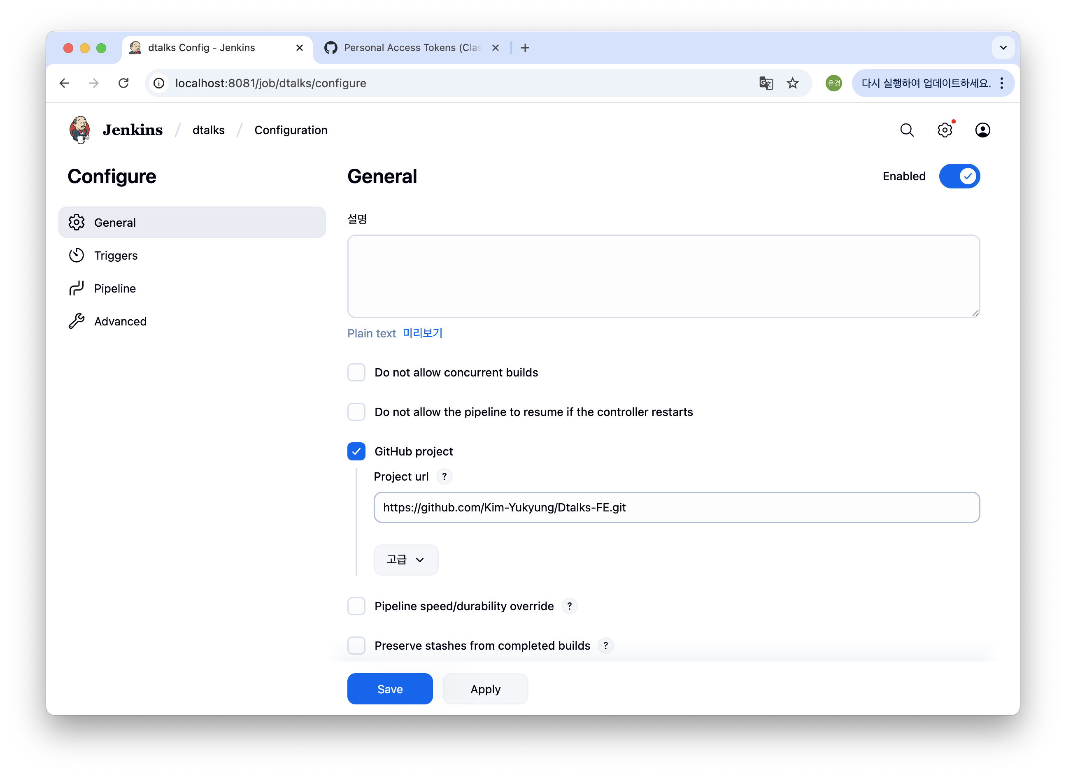The image size is (1066, 776).
Task: Click help icon next to Project url
Action: [444, 476]
